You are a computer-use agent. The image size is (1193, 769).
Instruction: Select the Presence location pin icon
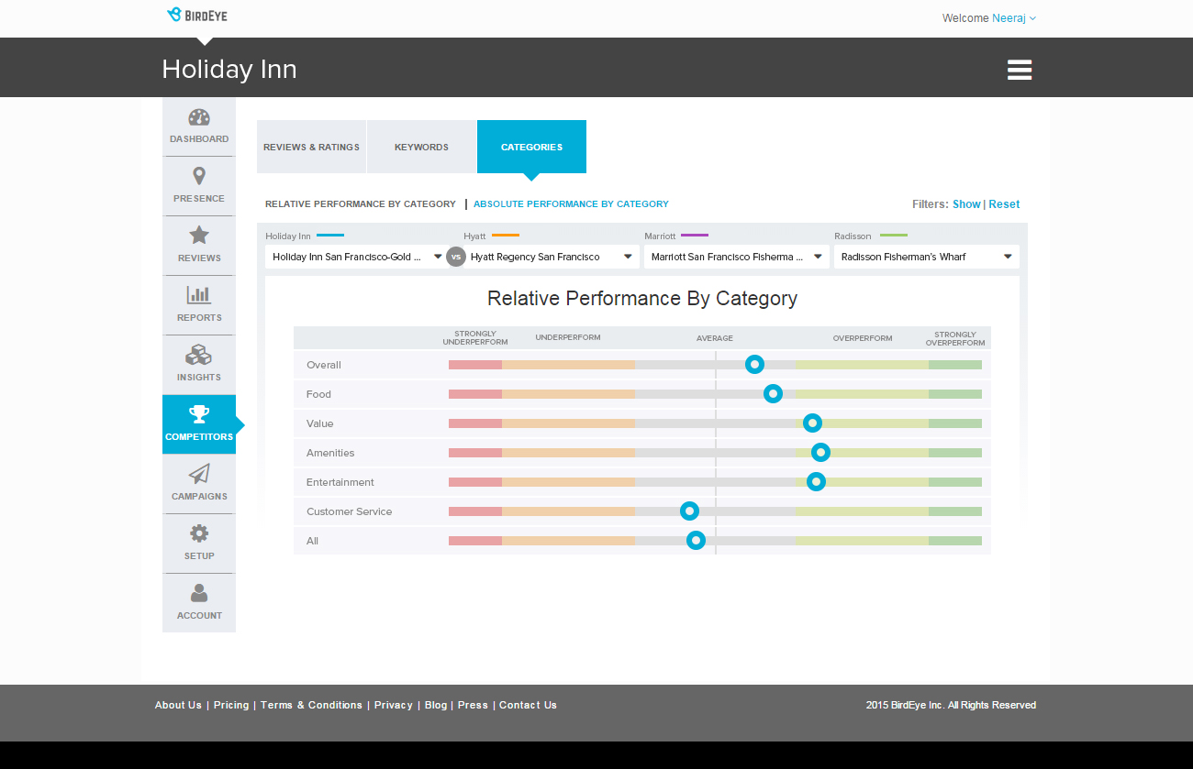tap(199, 176)
